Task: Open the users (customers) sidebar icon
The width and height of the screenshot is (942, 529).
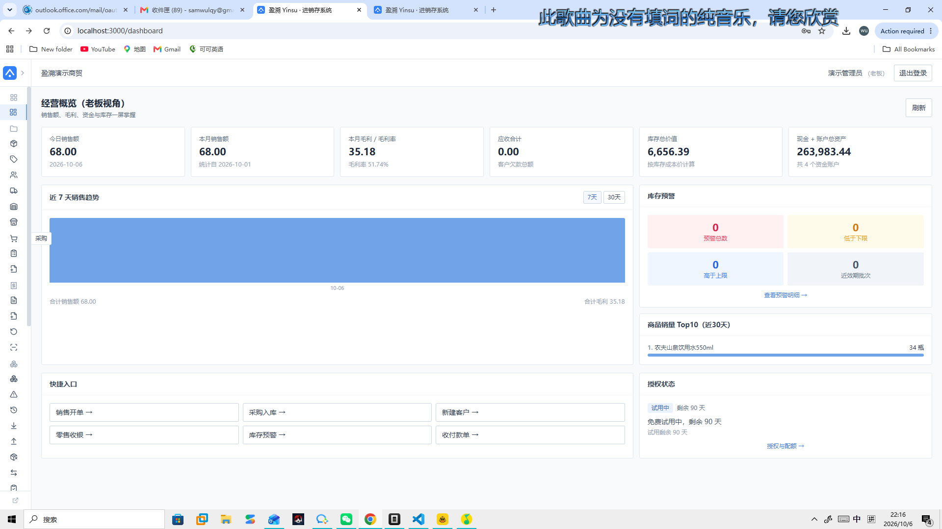Action: 14,175
